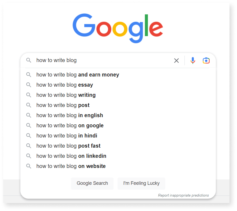Click the magnifying glass search icon in search bar
The image size is (237, 211).
pyautogui.click(x=29, y=60)
